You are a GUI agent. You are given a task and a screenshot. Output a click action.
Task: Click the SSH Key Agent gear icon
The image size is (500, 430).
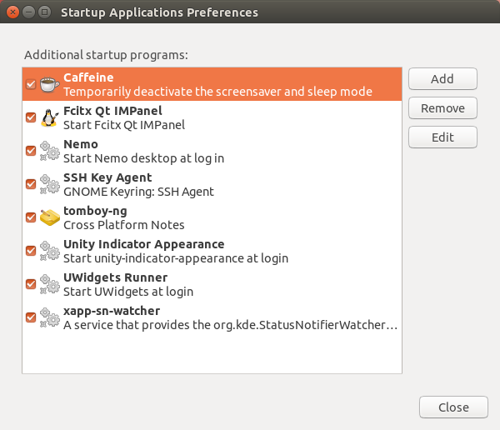click(x=49, y=184)
